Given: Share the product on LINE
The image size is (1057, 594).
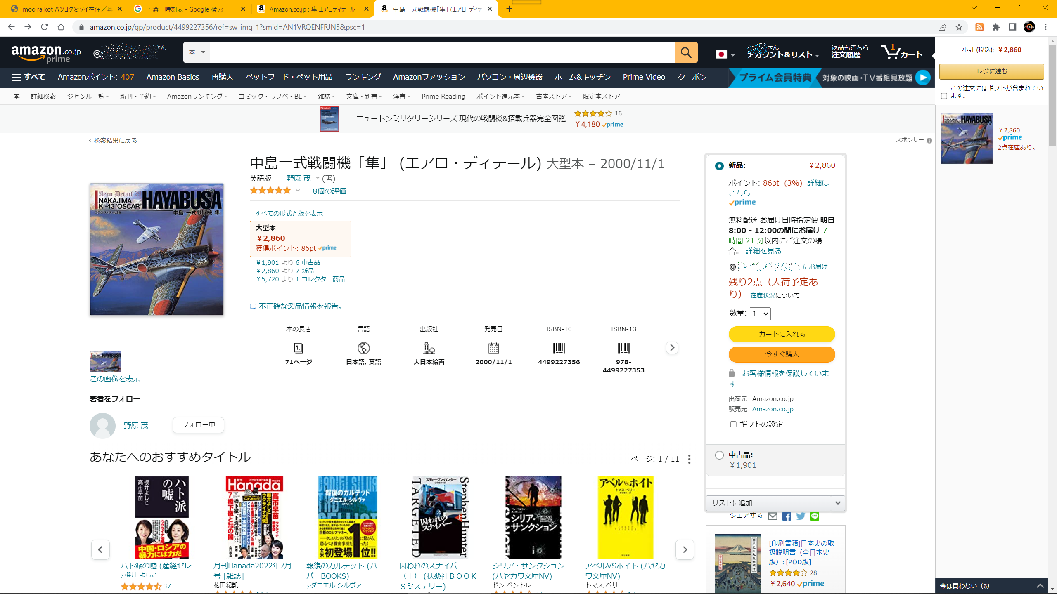Looking at the screenshot, I should point(814,516).
